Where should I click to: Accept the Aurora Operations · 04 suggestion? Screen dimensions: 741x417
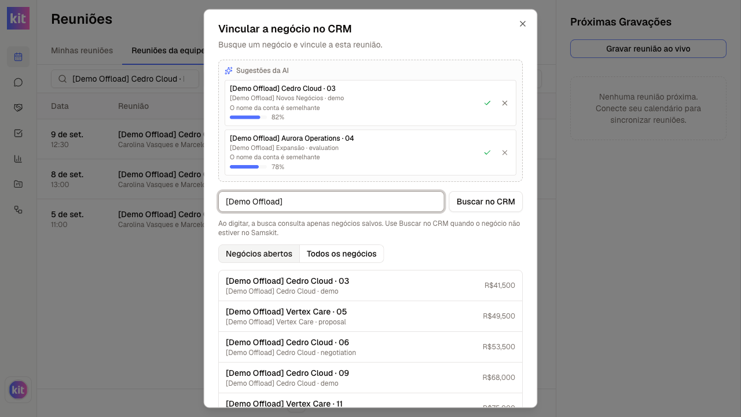pyautogui.click(x=487, y=153)
